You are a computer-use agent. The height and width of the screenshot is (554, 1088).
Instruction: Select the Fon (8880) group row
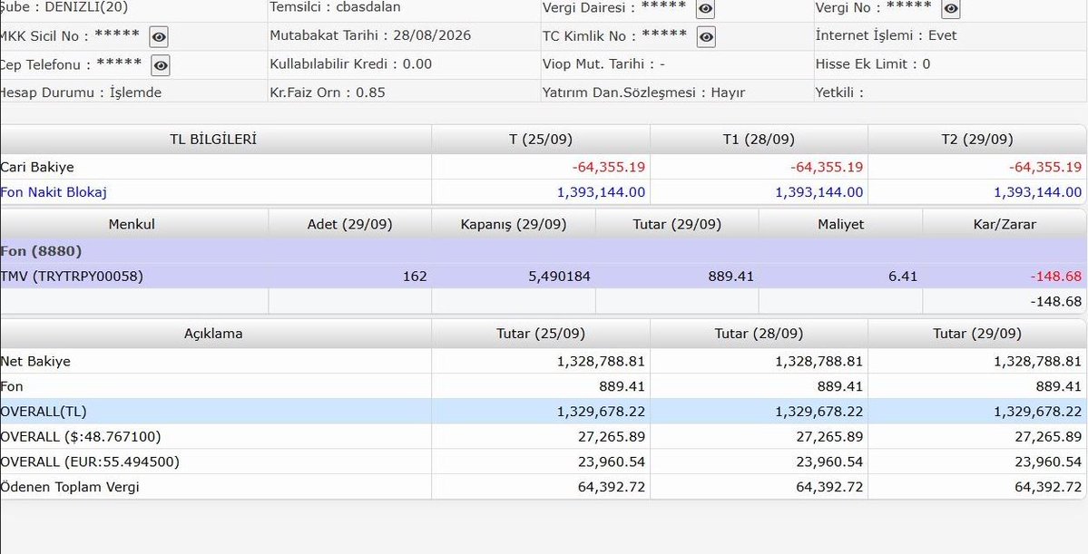coord(543,251)
